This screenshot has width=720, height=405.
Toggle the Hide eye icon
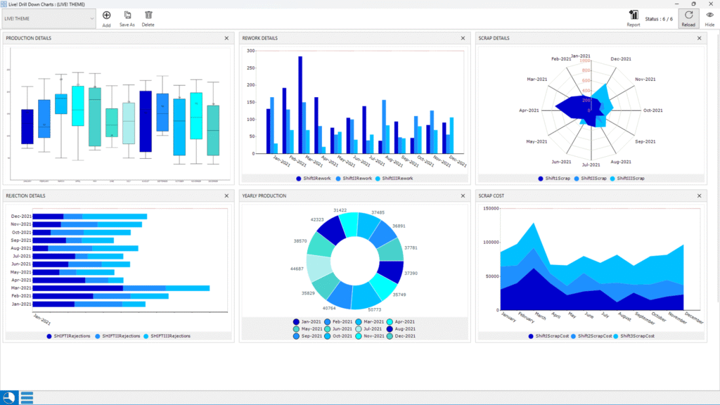tap(709, 15)
